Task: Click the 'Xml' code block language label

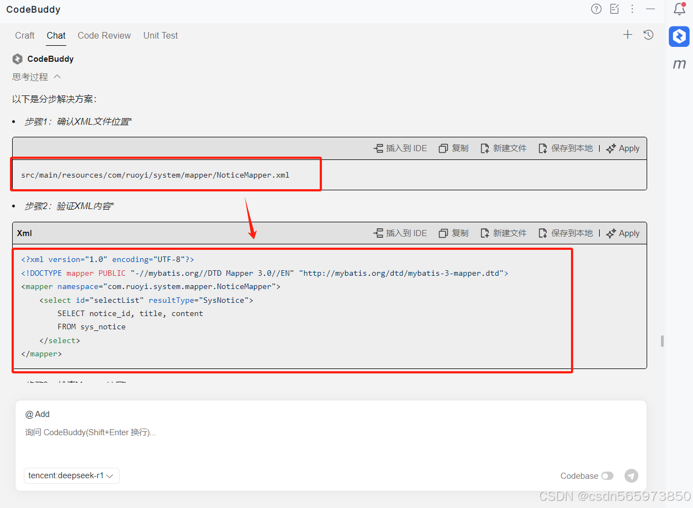Action: pyautogui.click(x=24, y=233)
